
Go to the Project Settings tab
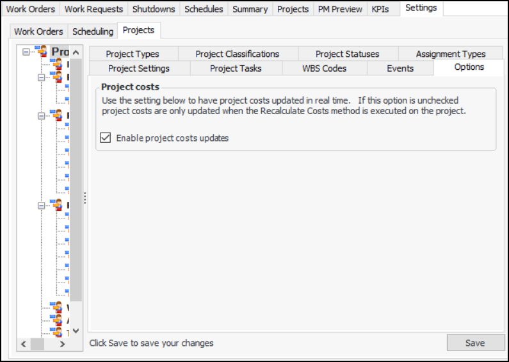pos(139,69)
